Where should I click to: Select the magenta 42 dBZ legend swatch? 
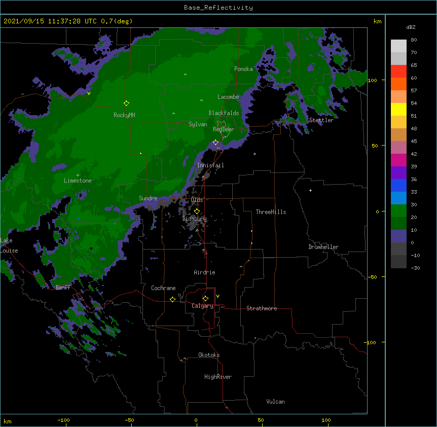tap(398, 160)
